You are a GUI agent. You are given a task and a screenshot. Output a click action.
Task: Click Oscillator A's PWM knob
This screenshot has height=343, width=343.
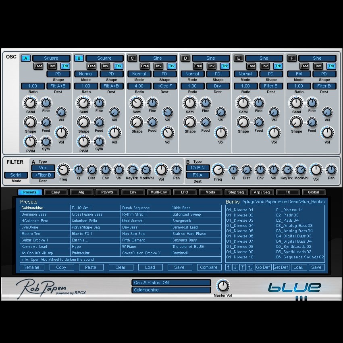coord(30,142)
